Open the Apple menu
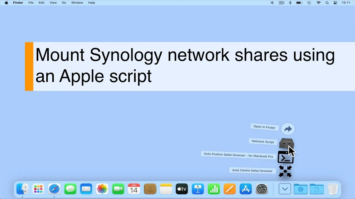This screenshot has height=199, width=355. coord(6,3)
